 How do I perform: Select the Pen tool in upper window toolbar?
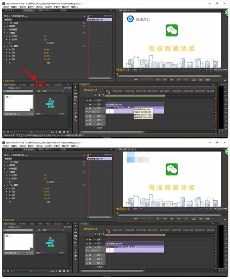pos(76,113)
